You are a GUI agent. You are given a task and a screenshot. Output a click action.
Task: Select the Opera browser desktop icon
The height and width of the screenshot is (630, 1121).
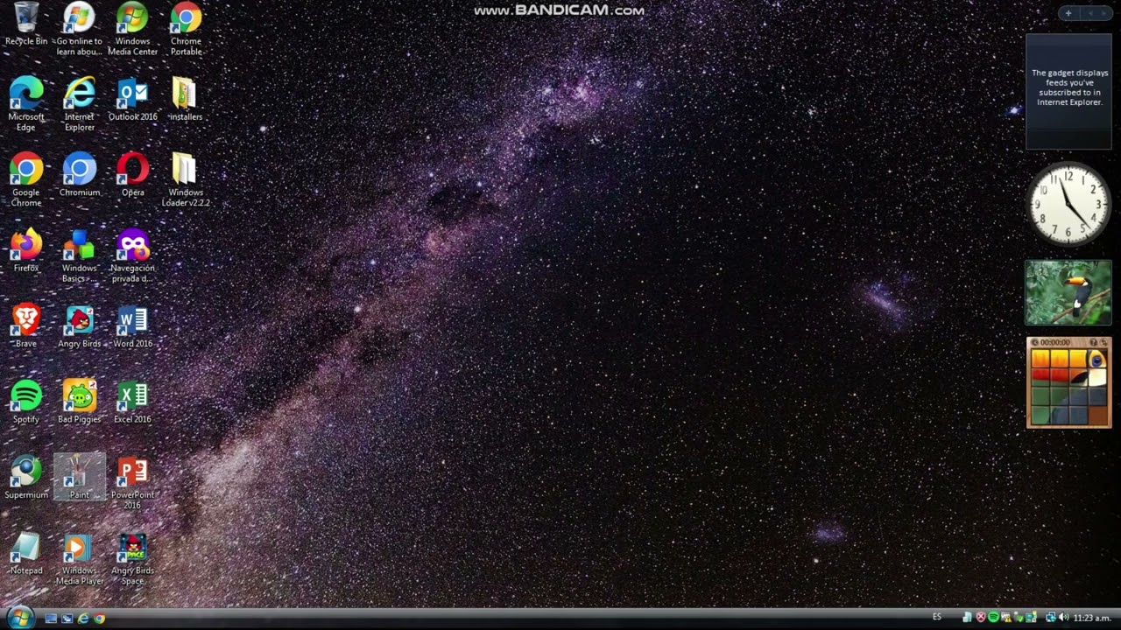coord(132,175)
